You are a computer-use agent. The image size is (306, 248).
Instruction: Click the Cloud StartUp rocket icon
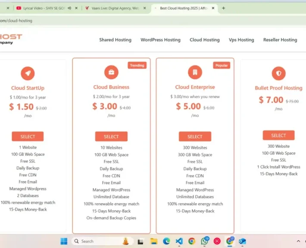(x=28, y=73)
